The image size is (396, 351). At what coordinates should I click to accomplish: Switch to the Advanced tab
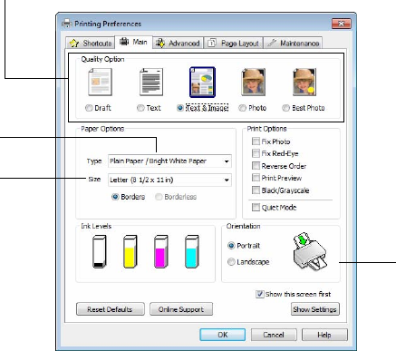coord(178,44)
